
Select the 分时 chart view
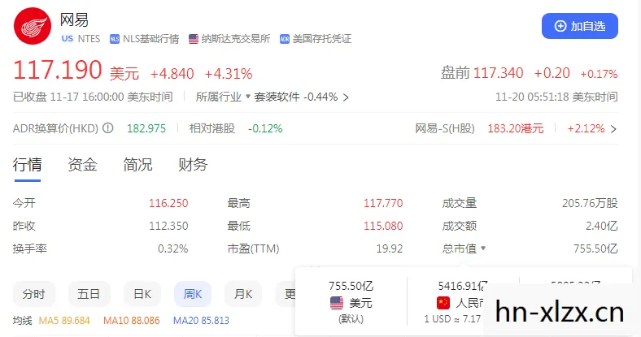coord(33,294)
